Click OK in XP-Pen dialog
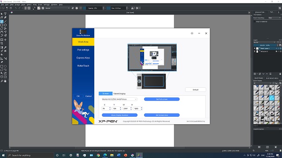This screenshot has height=158, width=282. (78, 96)
